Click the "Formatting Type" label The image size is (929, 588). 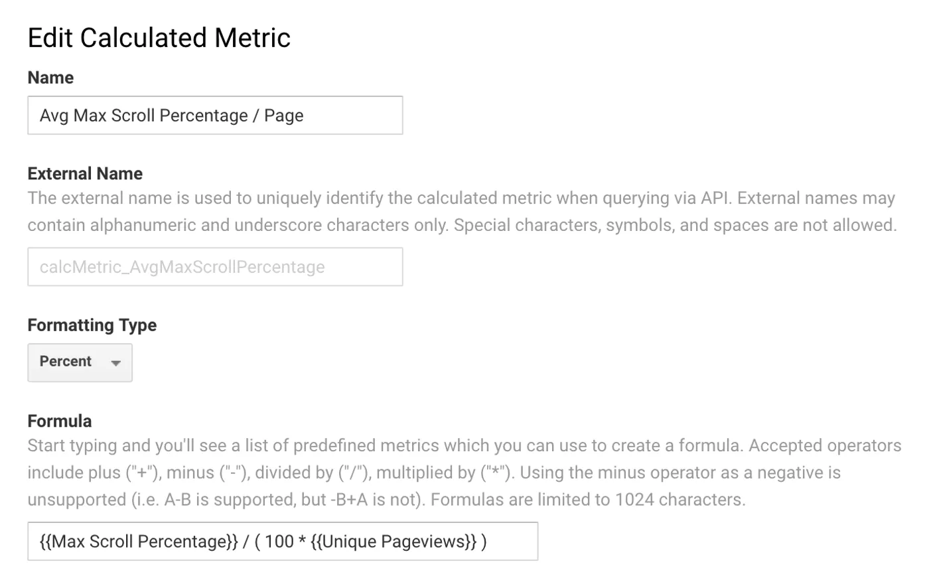point(92,325)
